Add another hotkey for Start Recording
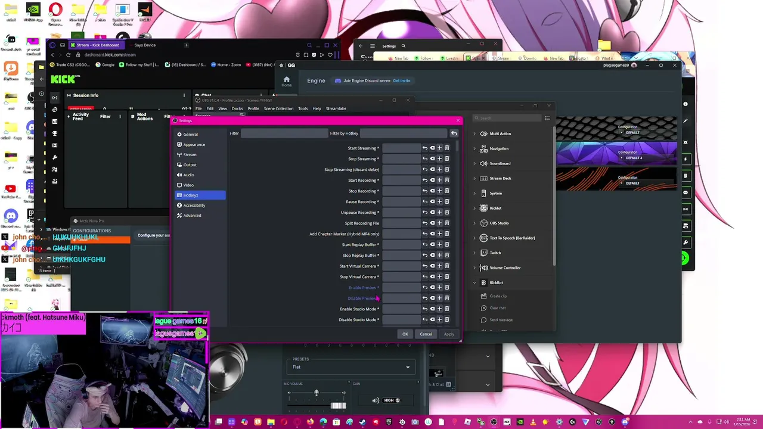 (439, 180)
